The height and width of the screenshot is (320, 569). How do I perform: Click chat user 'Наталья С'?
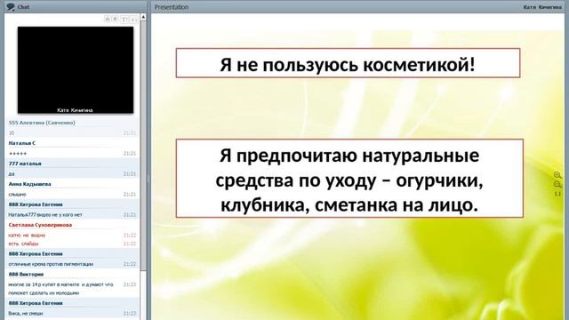(x=22, y=143)
